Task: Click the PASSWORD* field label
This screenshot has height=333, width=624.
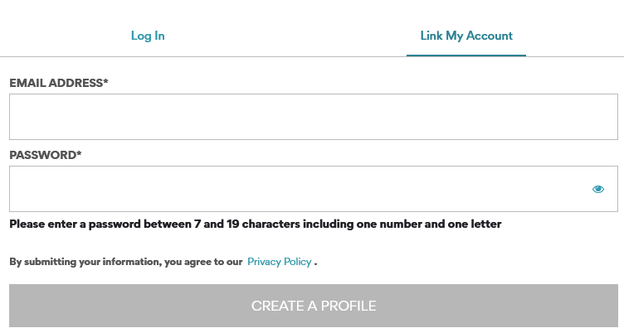Action: (x=46, y=155)
